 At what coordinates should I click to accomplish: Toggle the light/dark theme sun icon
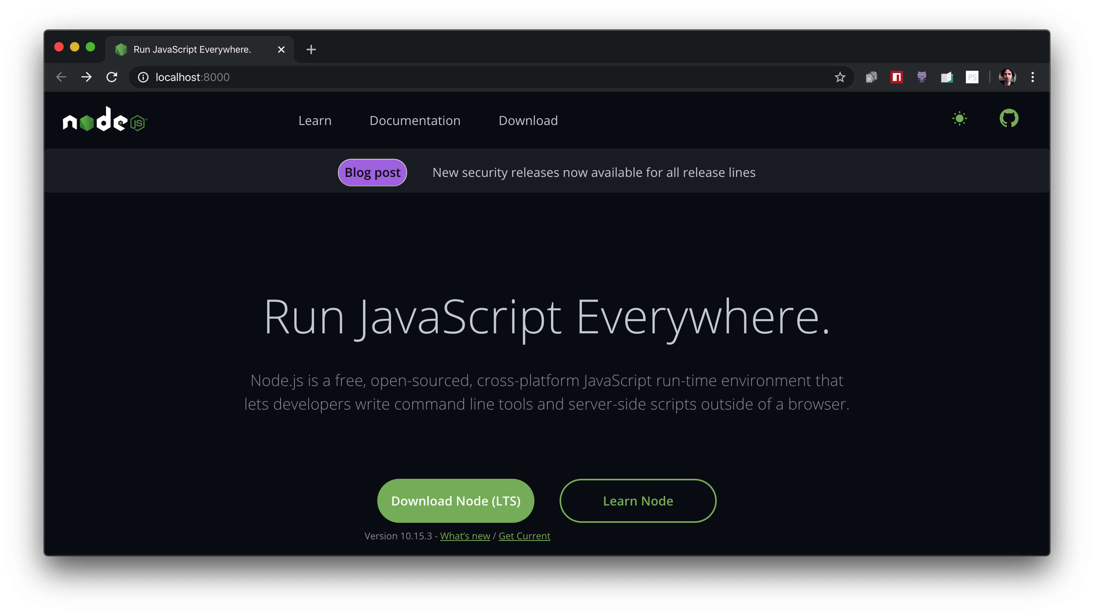959,119
